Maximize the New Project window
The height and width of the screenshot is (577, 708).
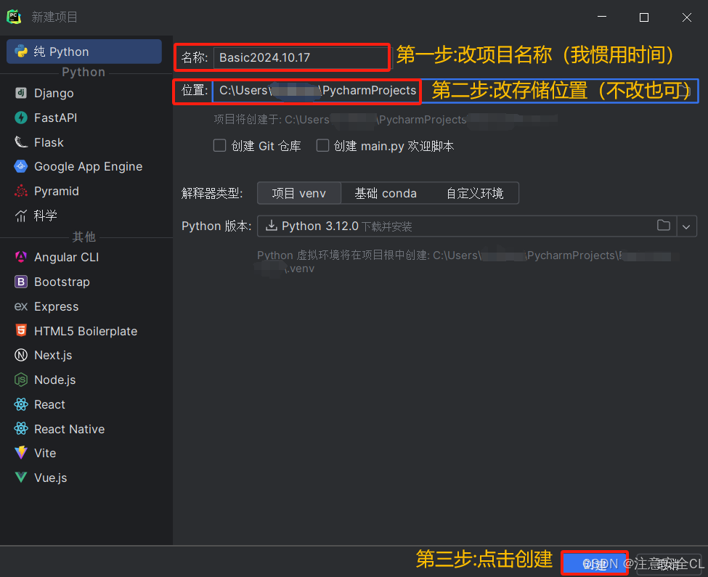coord(644,17)
